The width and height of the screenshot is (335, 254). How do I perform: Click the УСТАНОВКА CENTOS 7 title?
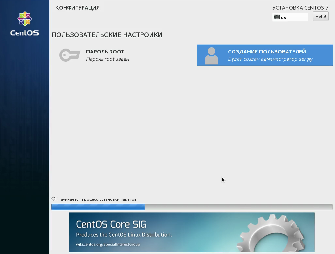click(x=300, y=8)
